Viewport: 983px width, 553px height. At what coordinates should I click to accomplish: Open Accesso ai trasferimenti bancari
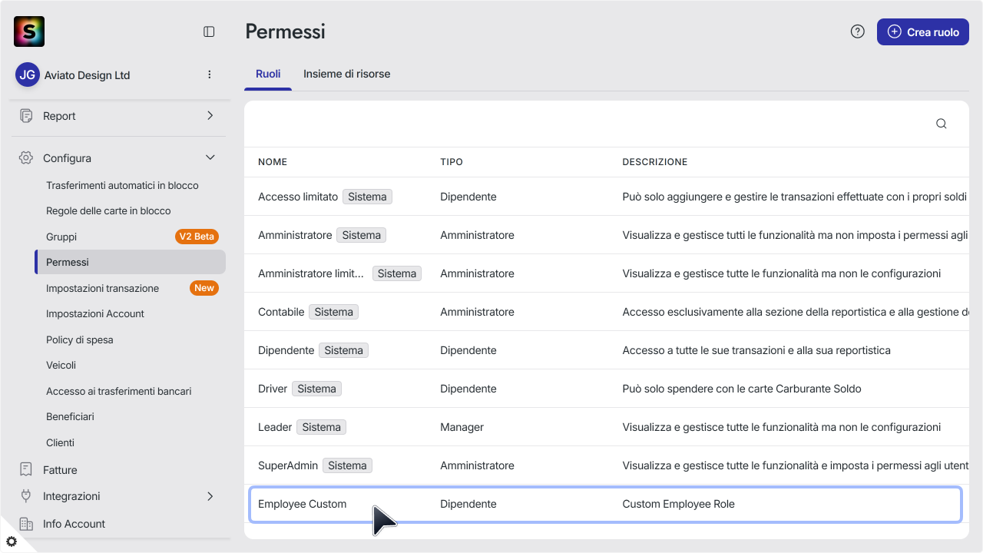point(118,391)
